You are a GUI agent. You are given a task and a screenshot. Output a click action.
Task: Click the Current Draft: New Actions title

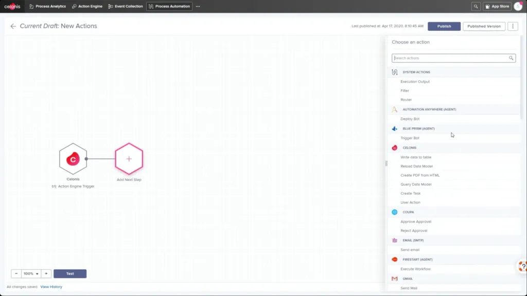(x=59, y=26)
